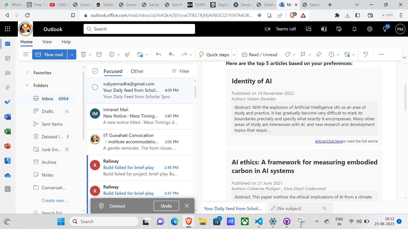Click the folder pane scrollbar

pyautogui.click(x=83, y=106)
